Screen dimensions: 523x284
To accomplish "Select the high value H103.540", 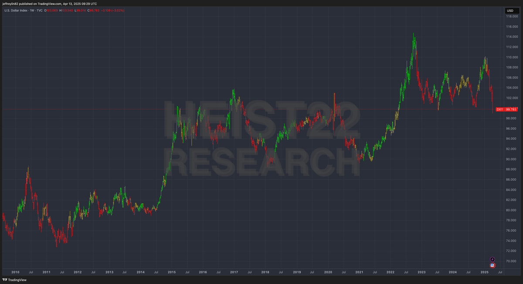I will pyautogui.click(x=66, y=10).
